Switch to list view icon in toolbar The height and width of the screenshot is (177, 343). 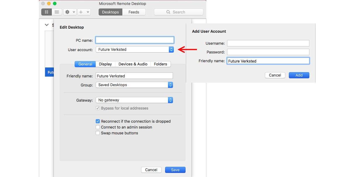(57, 12)
